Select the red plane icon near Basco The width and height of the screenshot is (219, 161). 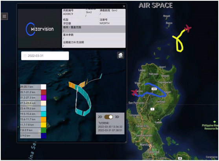(188, 28)
